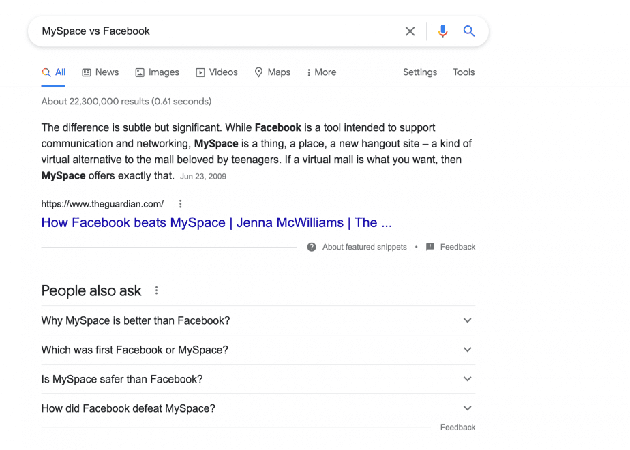
Task: Switch to the All results tab
Action: (53, 72)
